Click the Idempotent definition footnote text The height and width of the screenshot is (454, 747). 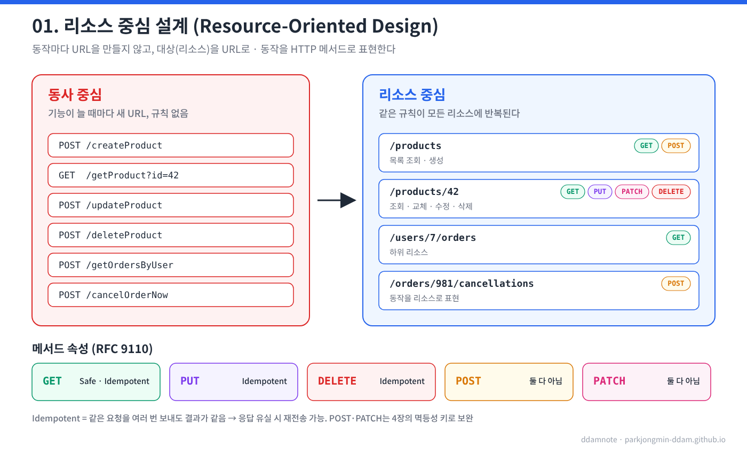click(x=252, y=418)
